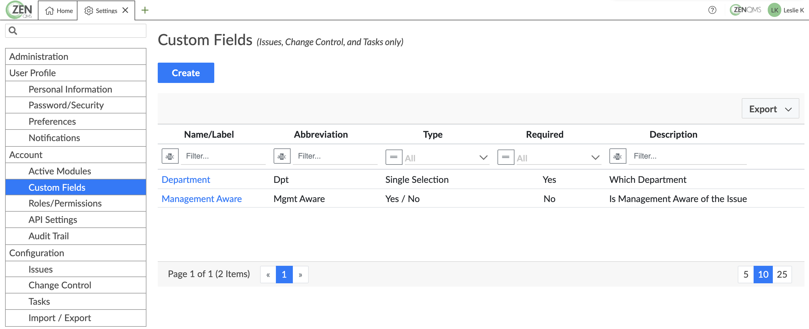Open Tasks configuration

pos(76,301)
